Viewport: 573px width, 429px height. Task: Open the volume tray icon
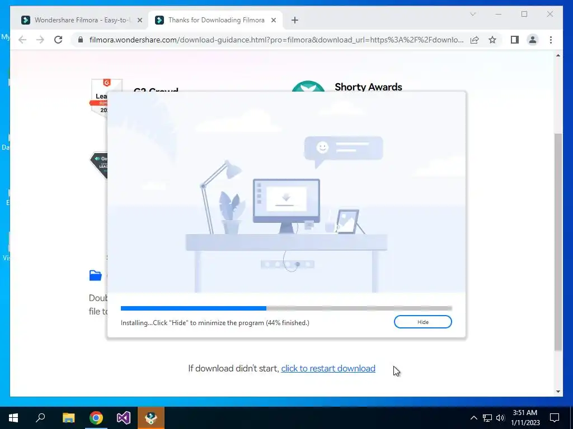coord(500,418)
